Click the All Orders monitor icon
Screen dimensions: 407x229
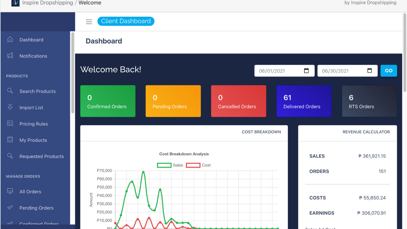click(x=10, y=191)
